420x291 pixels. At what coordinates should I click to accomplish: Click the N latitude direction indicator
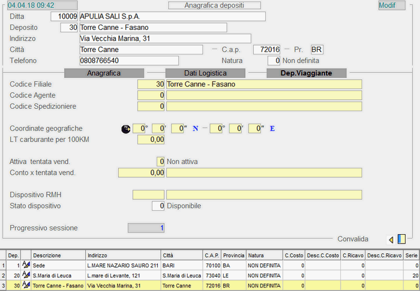[195, 129]
